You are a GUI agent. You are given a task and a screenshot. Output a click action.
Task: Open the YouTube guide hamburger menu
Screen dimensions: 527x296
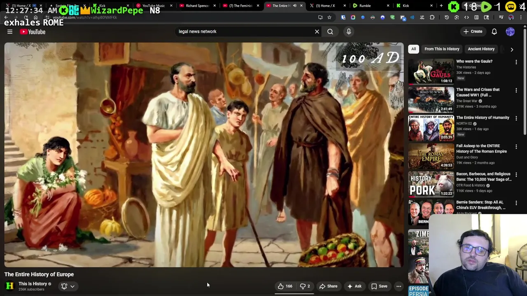click(10, 32)
